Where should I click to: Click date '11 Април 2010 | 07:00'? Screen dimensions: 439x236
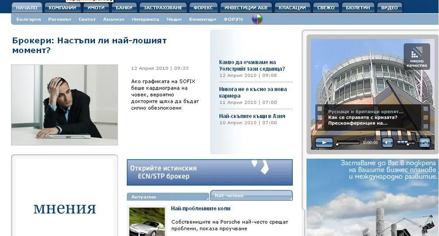pos(248,103)
